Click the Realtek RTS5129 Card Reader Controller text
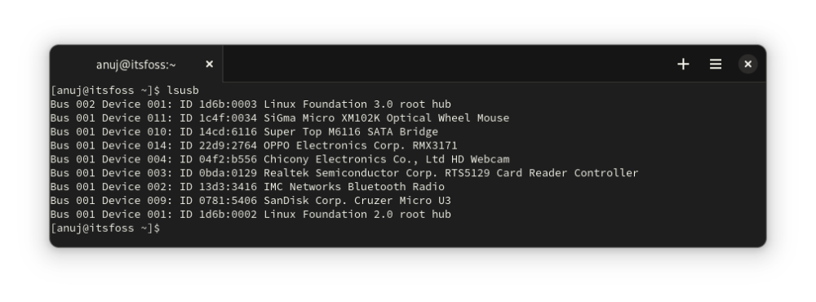The image size is (816, 302). pyautogui.click(x=450, y=173)
